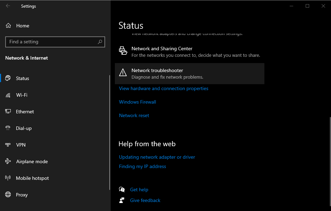Click the sidebar vertical scrollbar

pyautogui.click(x=110, y=132)
